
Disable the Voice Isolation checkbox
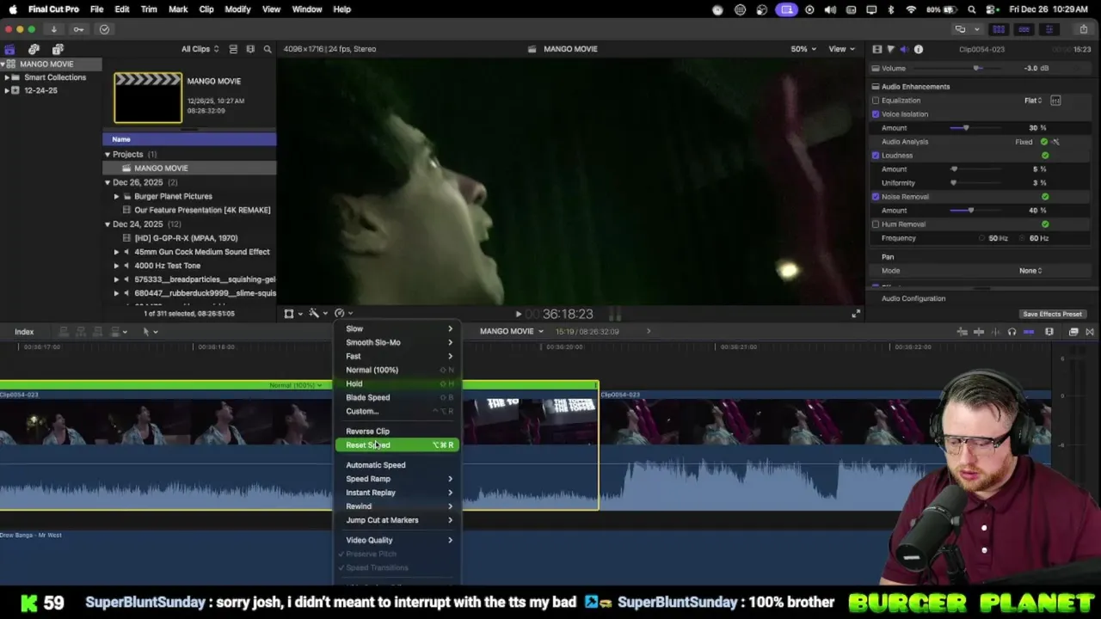[x=876, y=114]
